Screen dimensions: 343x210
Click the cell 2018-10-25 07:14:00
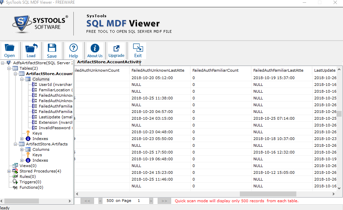tap(274, 118)
